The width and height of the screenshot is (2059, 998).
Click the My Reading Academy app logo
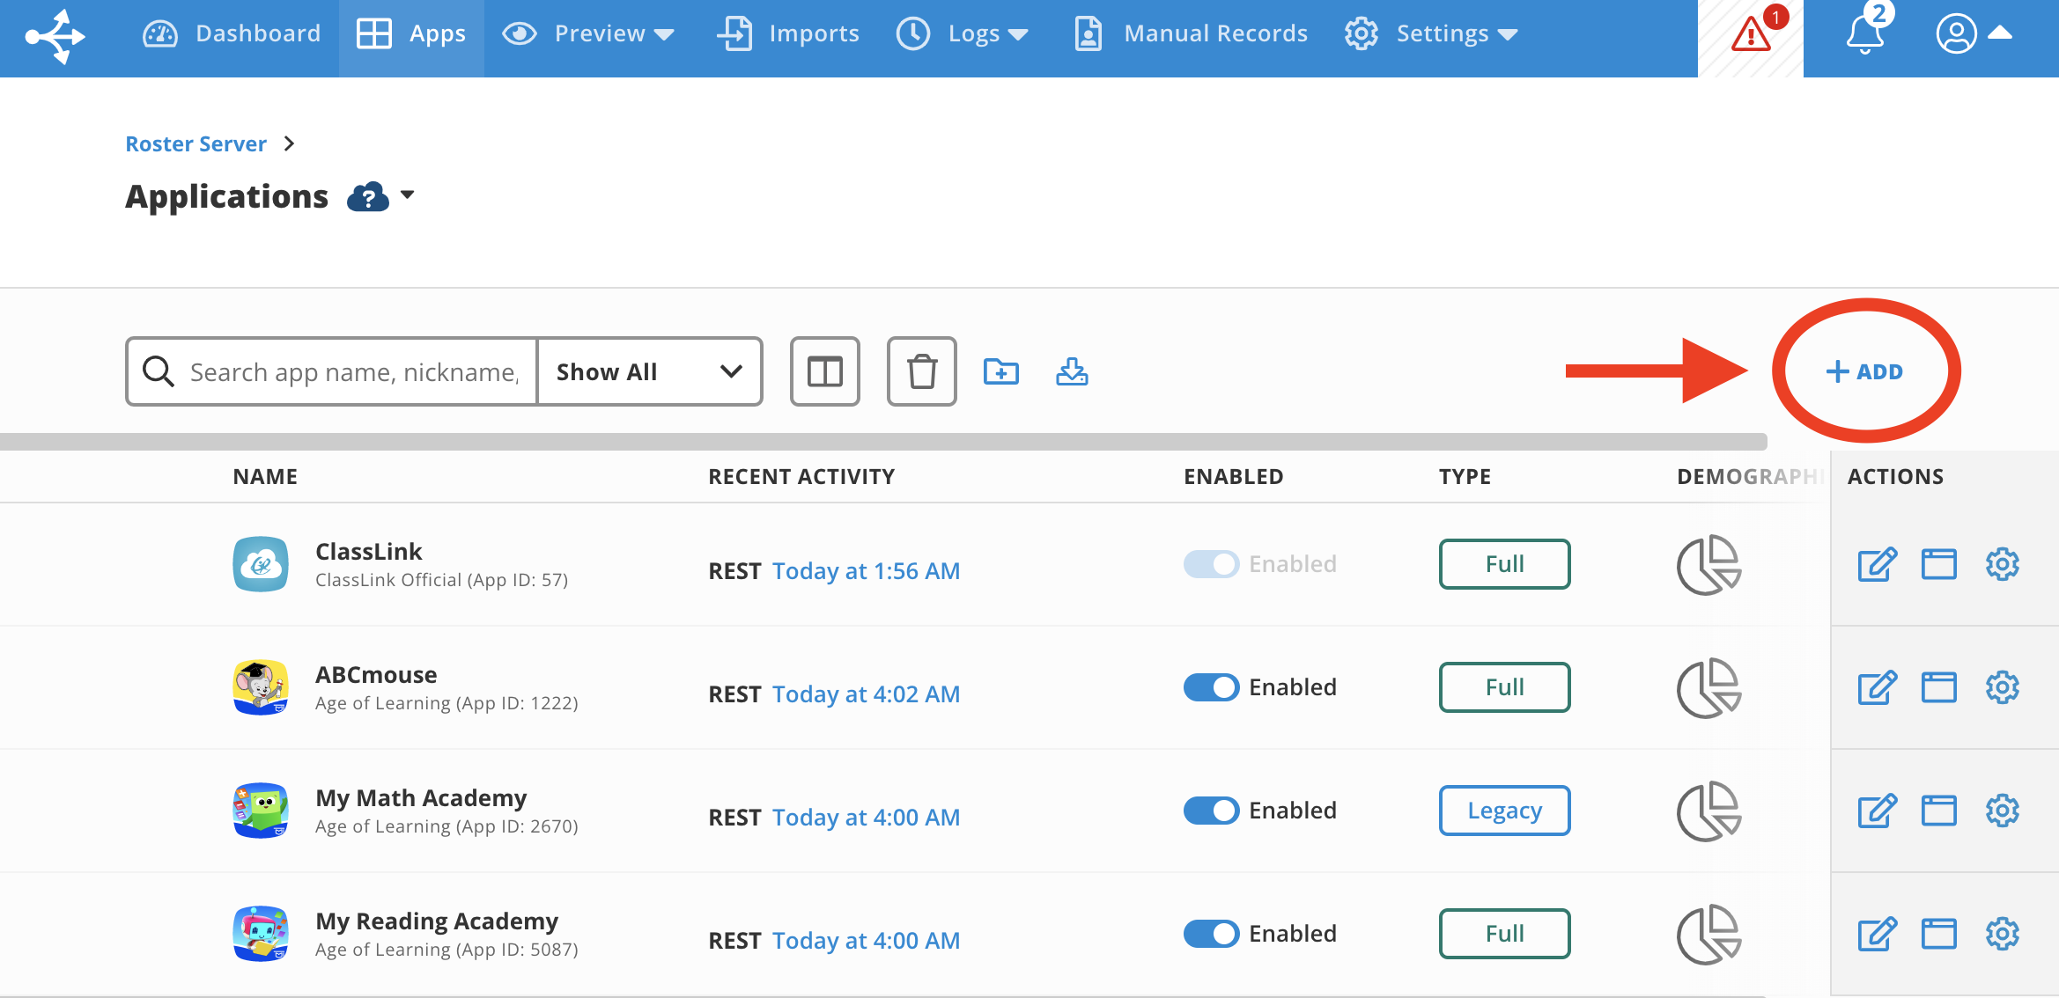[x=261, y=934]
